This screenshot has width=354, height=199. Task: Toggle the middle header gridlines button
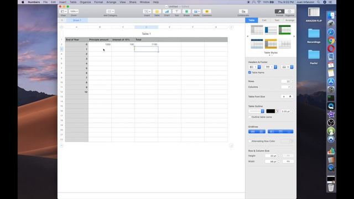coord(280,132)
